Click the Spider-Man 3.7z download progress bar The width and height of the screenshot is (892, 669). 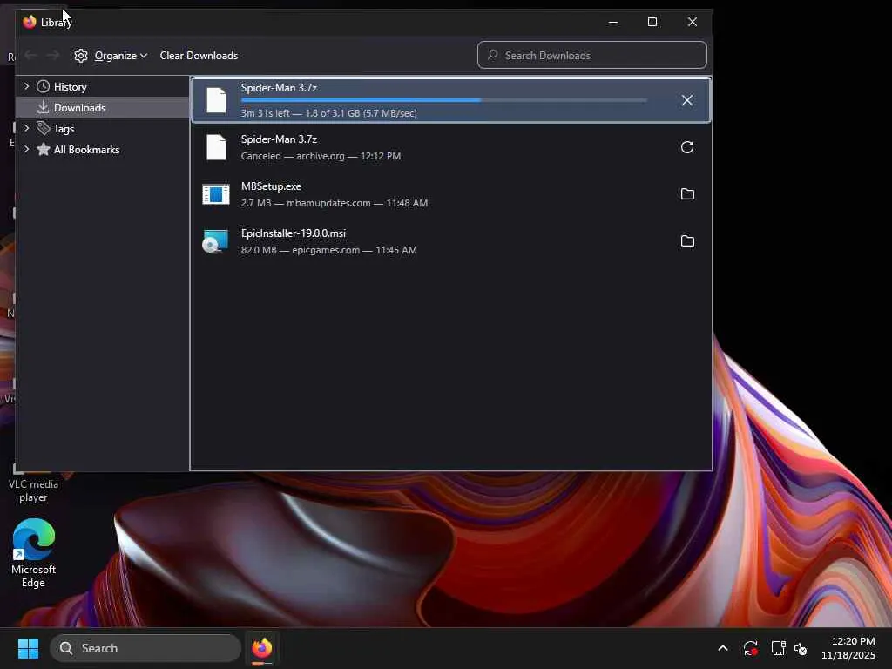[443, 100]
